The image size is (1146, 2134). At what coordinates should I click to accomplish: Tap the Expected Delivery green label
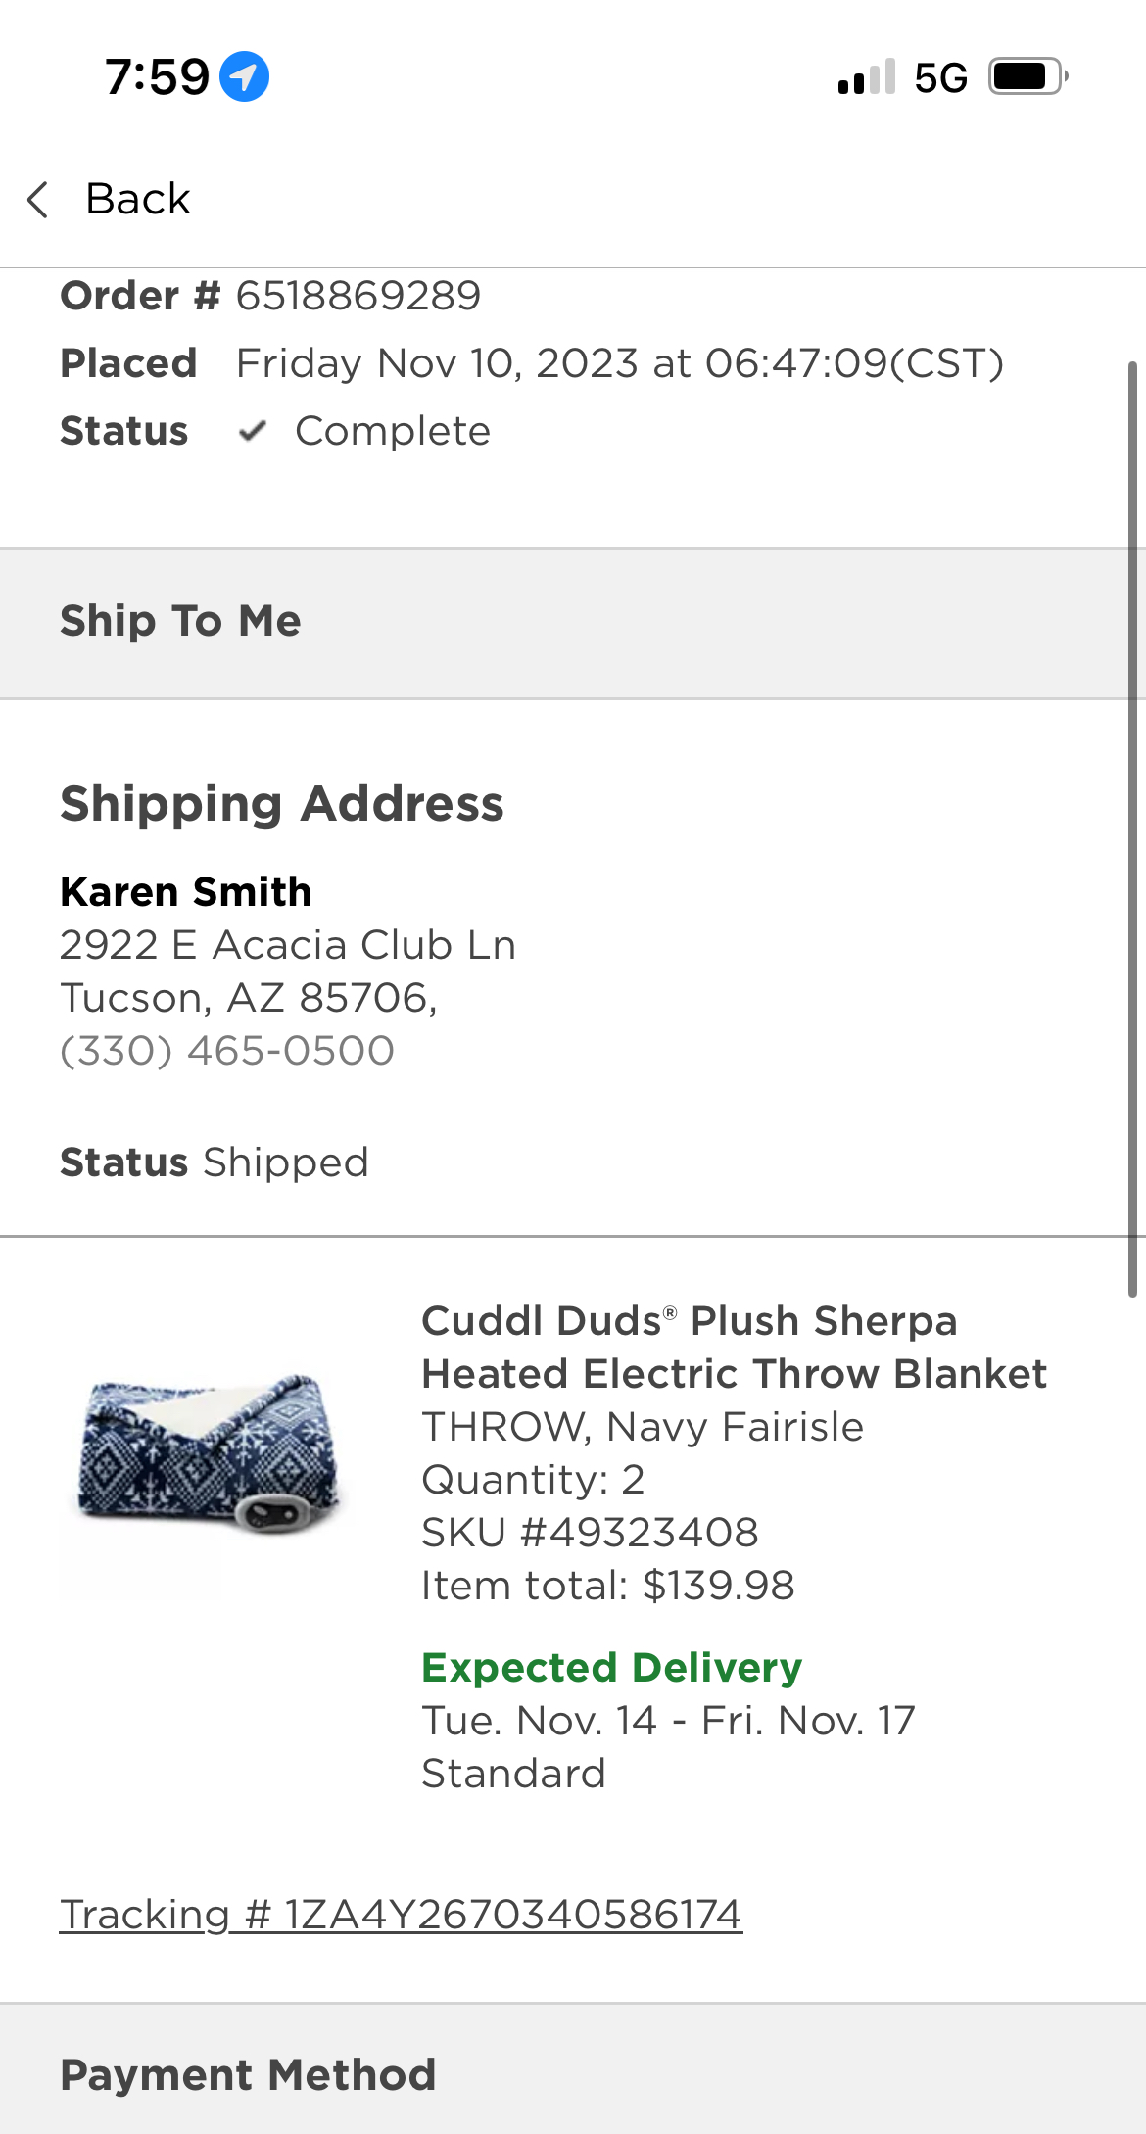click(612, 1667)
